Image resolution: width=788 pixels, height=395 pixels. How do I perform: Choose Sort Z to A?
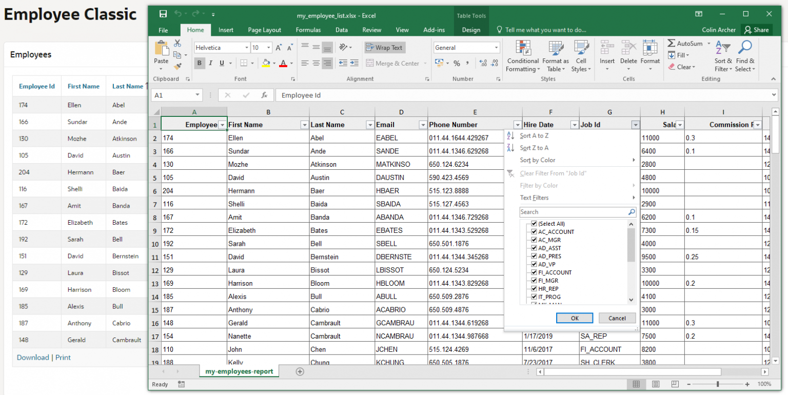coord(534,148)
